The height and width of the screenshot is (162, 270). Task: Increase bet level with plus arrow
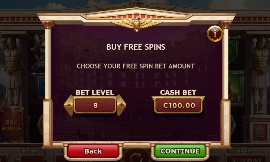tap(122, 105)
